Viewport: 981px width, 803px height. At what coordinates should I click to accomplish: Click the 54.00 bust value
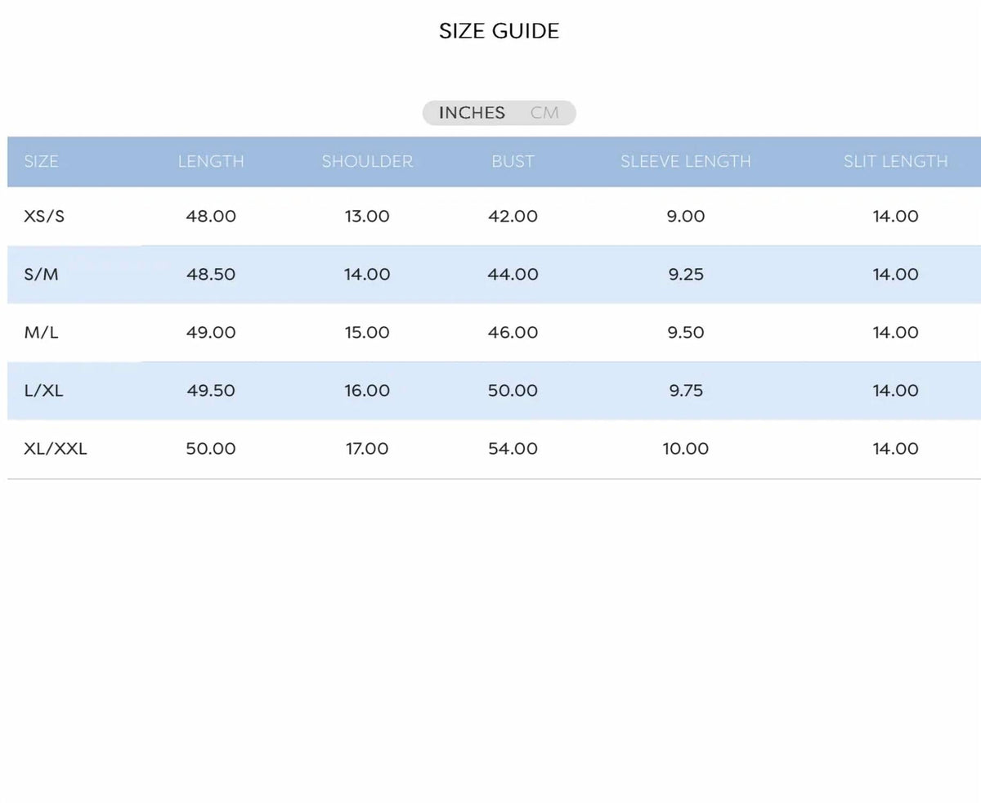click(513, 449)
